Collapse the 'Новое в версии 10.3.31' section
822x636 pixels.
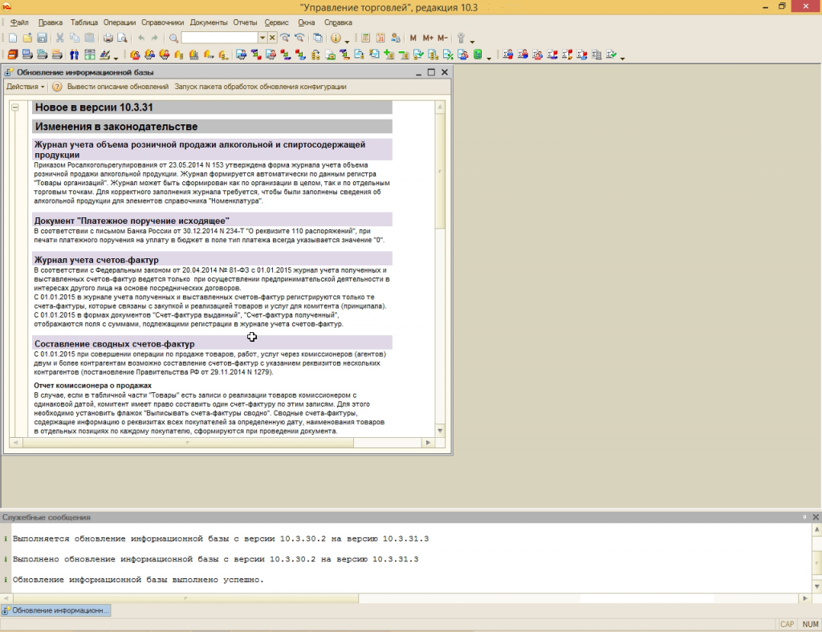tap(15, 107)
